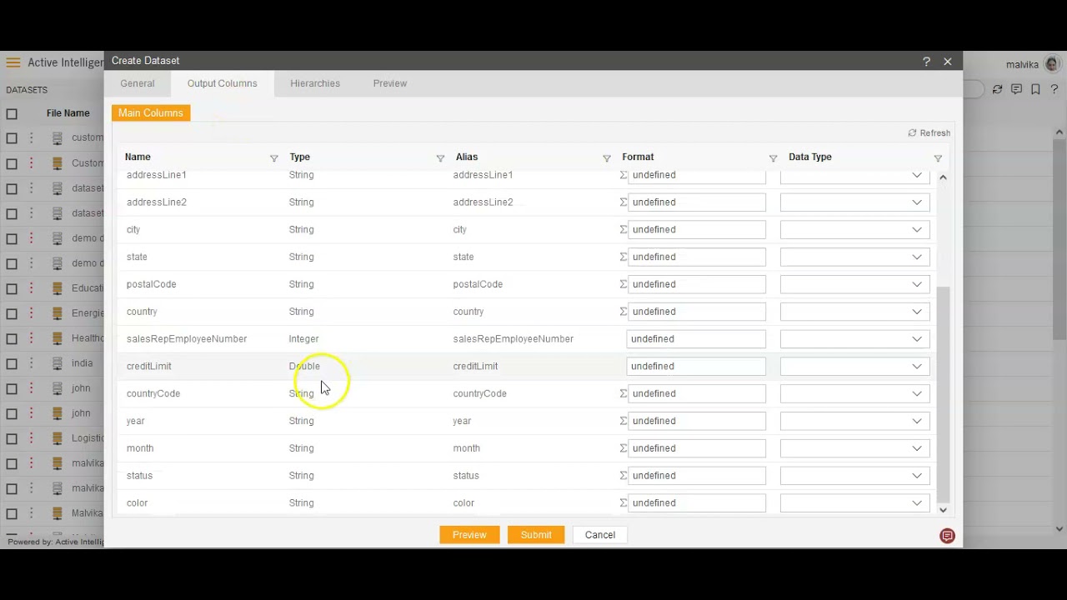Click the sigma icon for postalCode format
Viewport: 1067px width, 600px height.
click(623, 284)
